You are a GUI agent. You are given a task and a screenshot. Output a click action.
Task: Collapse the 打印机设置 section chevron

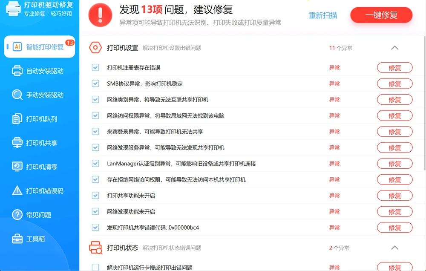(395, 48)
